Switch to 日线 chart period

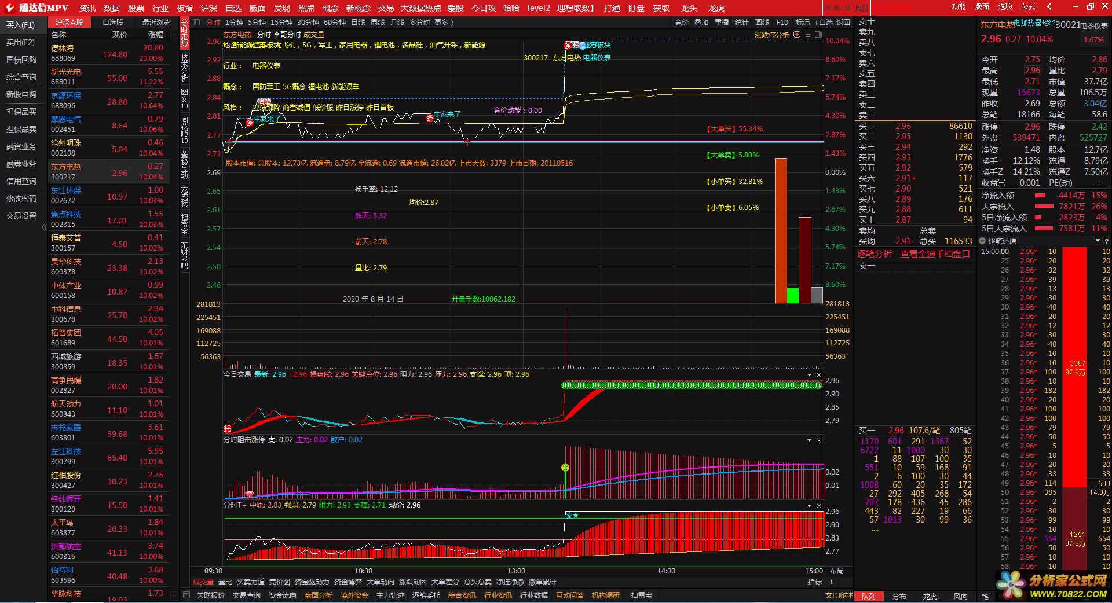coord(358,23)
